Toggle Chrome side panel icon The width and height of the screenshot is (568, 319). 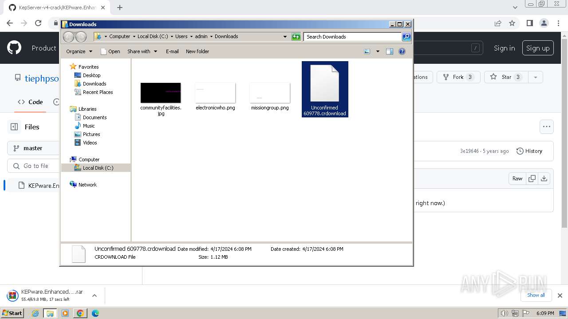click(x=529, y=23)
